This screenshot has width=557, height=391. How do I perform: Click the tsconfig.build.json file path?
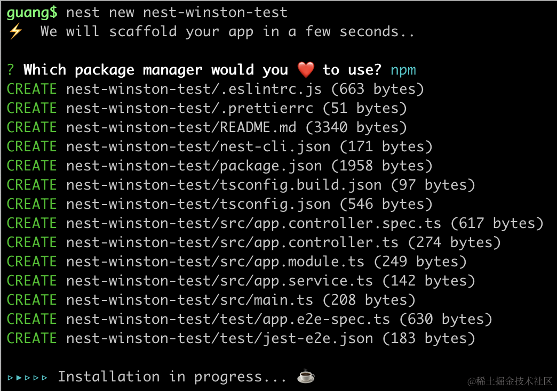[x=224, y=185]
